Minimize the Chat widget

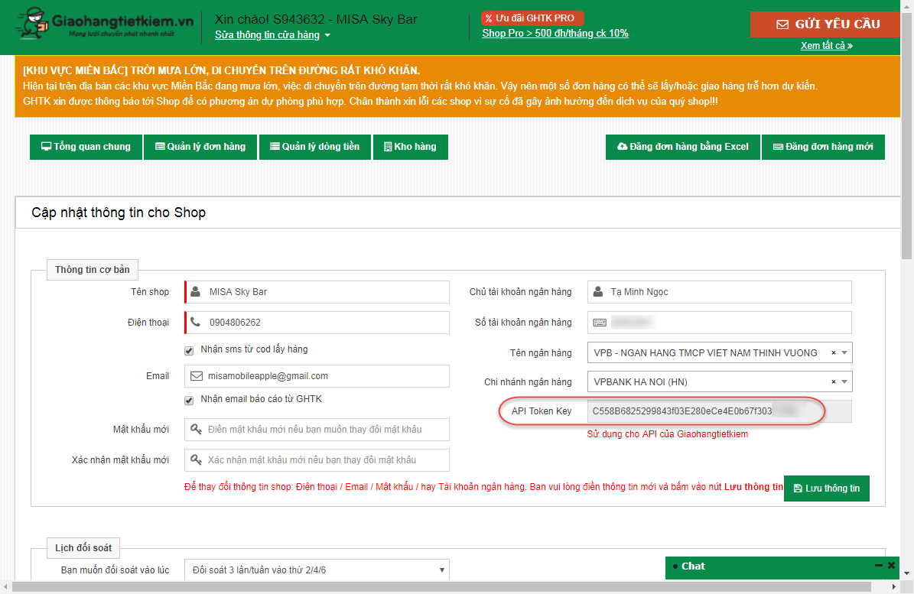pyautogui.click(x=879, y=566)
